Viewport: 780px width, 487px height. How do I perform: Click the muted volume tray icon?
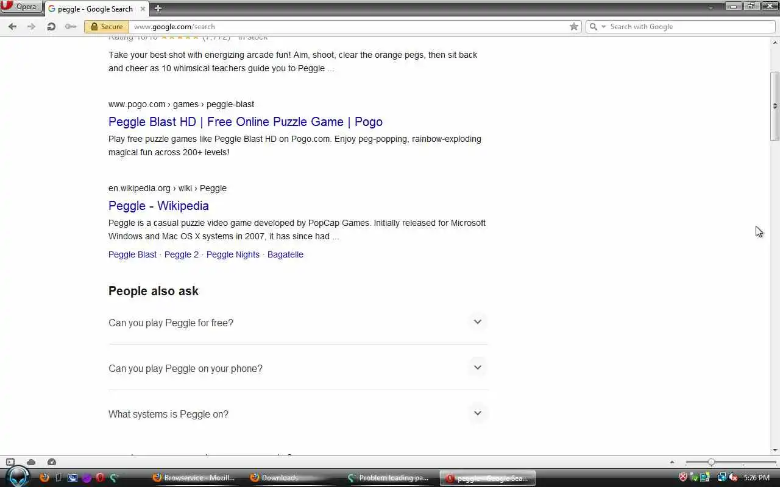pos(733,478)
